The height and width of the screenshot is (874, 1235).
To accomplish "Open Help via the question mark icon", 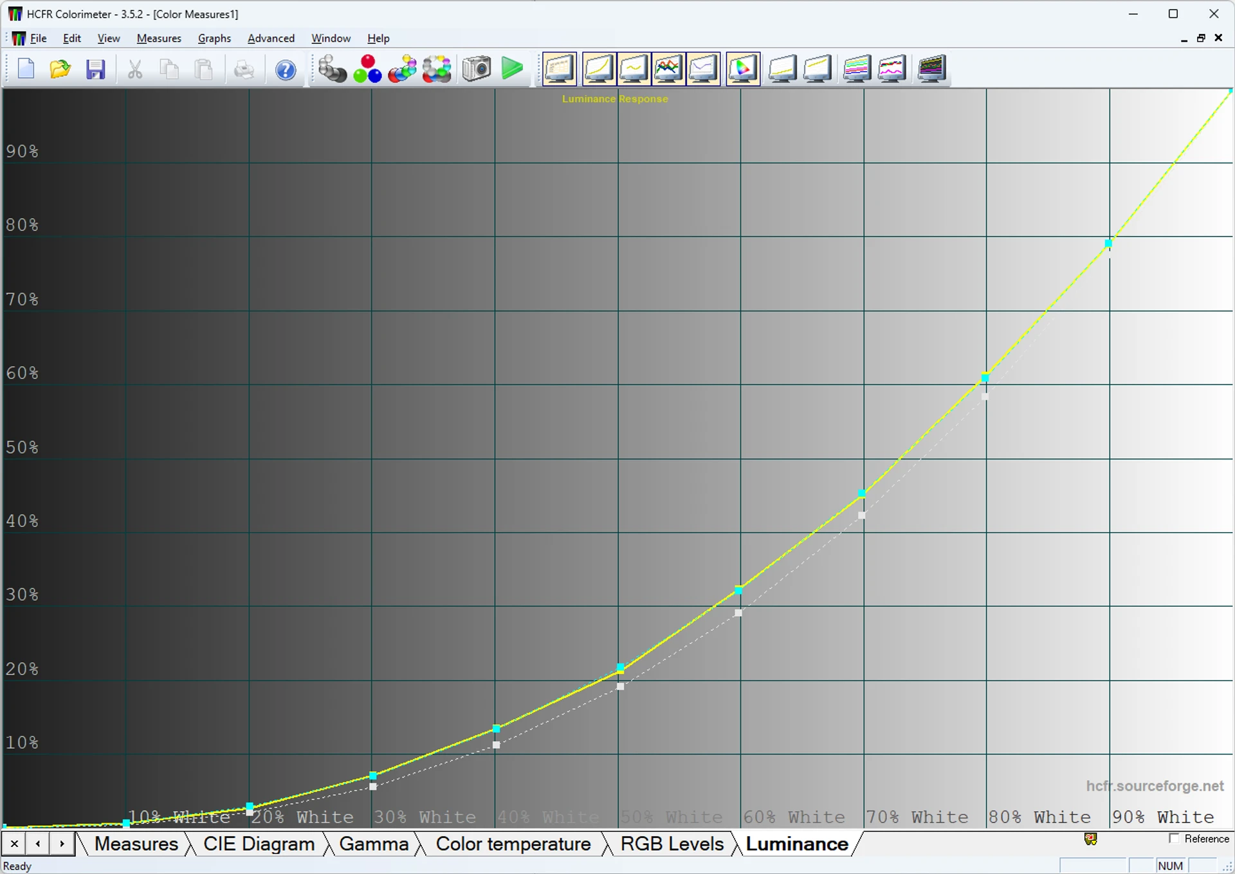I will tap(286, 69).
